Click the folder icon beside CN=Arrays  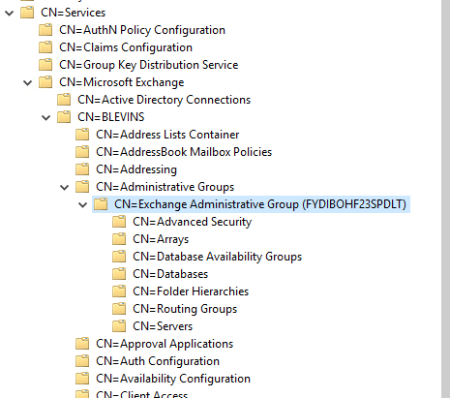(x=119, y=239)
